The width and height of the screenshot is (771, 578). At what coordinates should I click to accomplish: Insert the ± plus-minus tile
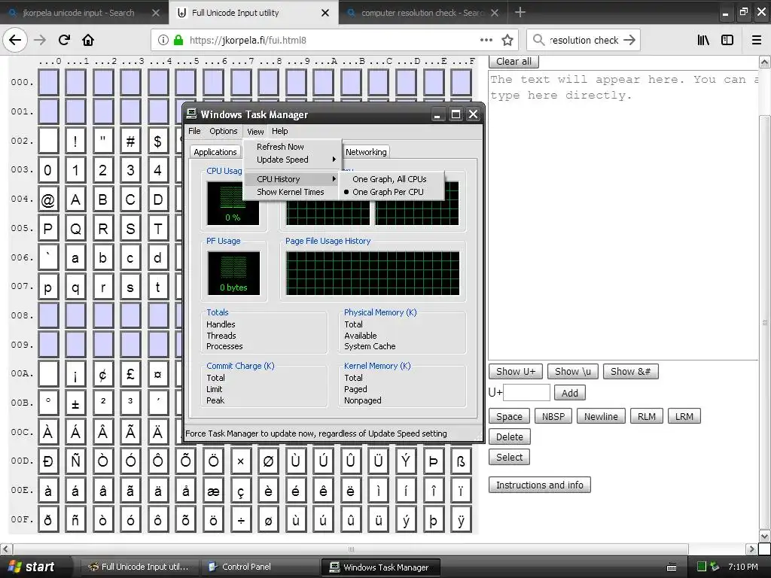(75, 404)
